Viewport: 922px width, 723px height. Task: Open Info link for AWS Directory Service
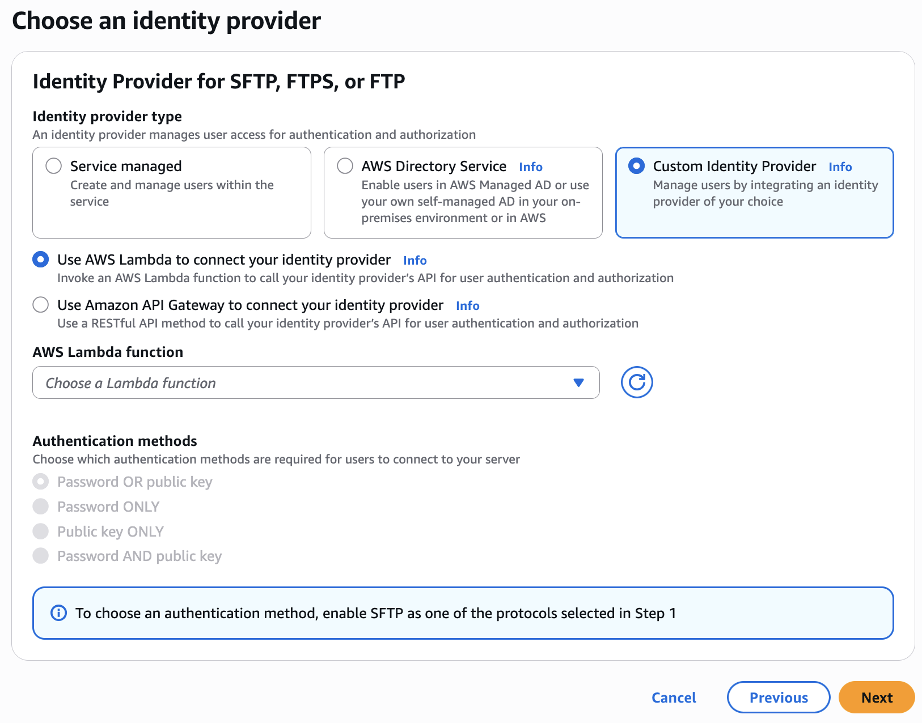point(531,167)
